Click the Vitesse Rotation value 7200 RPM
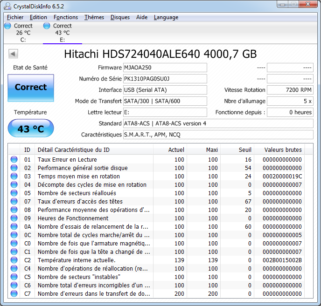The width and height of the screenshot is (321, 306). click(x=290, y=90)
